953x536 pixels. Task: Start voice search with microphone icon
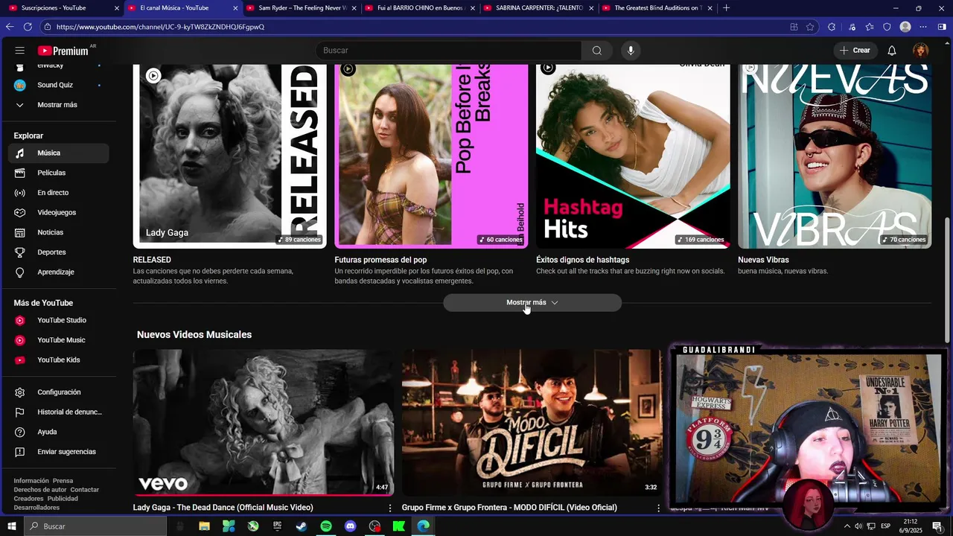coord(631,51)
